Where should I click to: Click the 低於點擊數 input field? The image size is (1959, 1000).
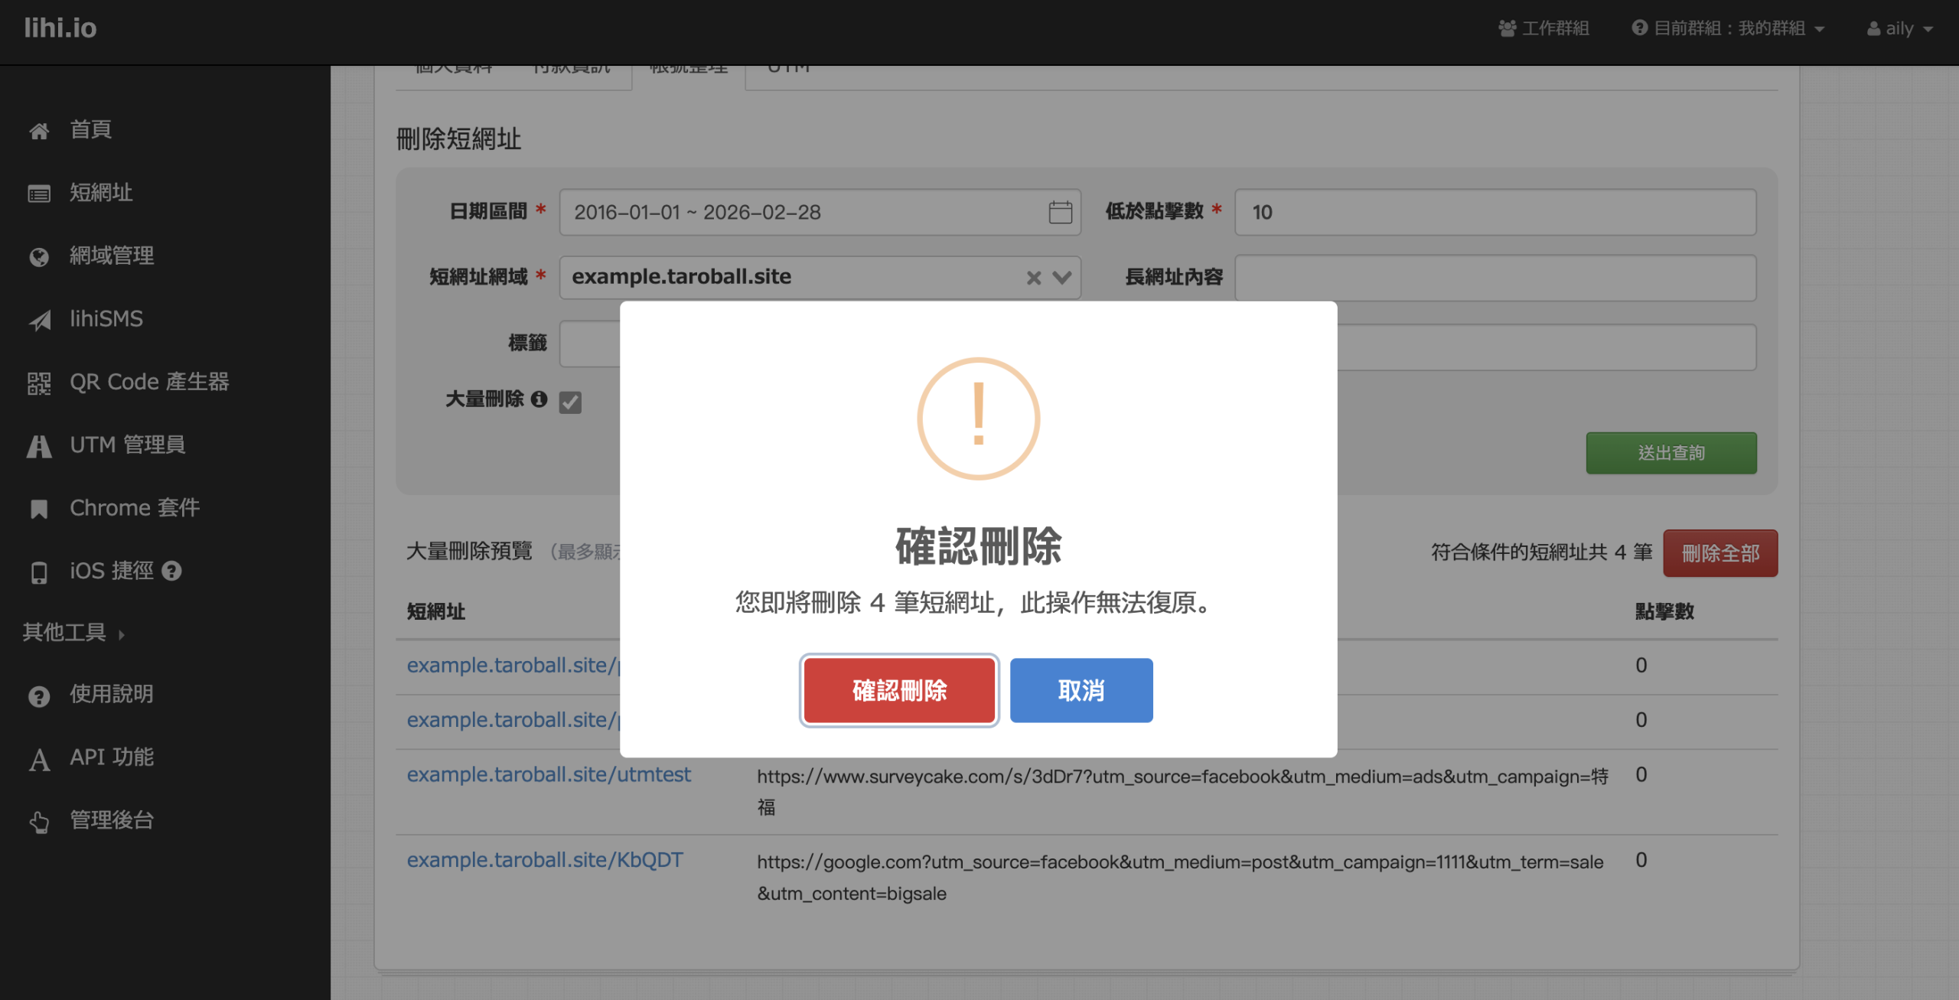(x=1495, y=212)
